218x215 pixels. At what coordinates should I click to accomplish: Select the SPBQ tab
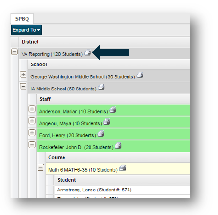(x=22, y=19)
